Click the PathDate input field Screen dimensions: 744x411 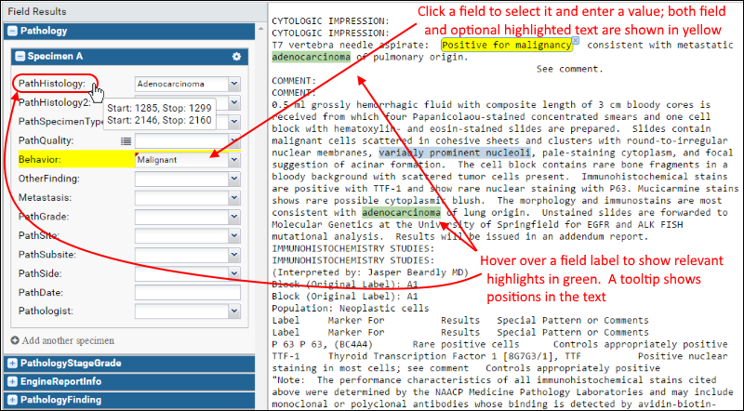click(x=188, y=293)
